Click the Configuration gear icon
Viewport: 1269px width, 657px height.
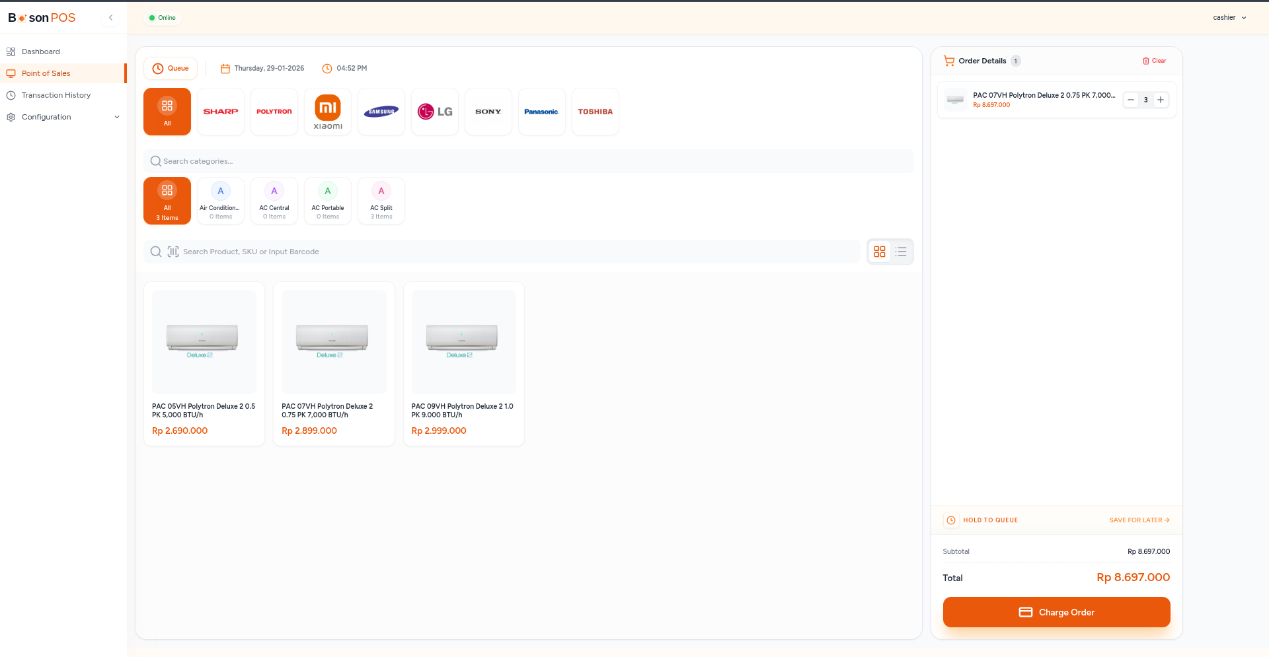click(11, 117)
